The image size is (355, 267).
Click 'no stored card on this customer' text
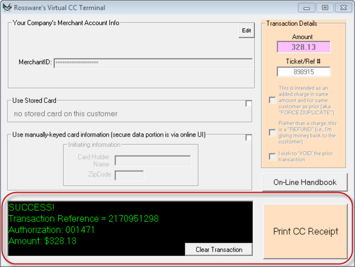click(66, 114)
